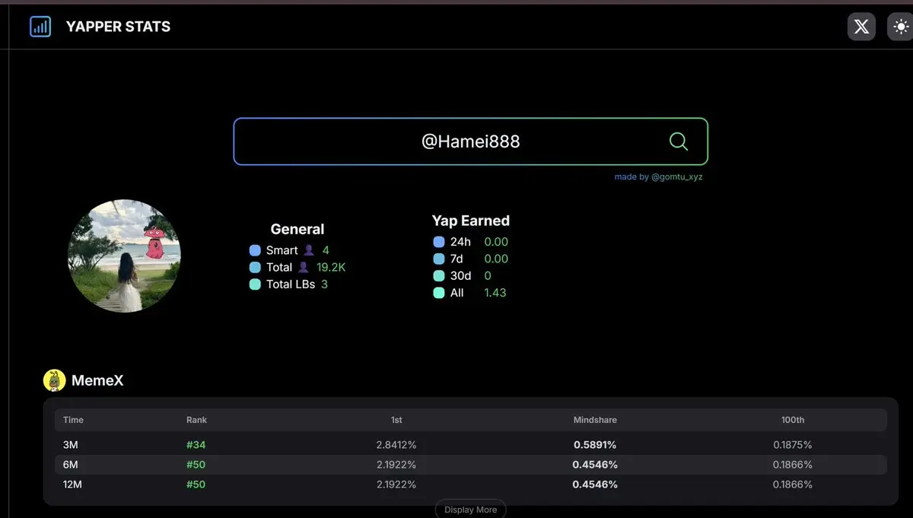
Task: Click the 12M time row label
Action: [x=73, y=484]
